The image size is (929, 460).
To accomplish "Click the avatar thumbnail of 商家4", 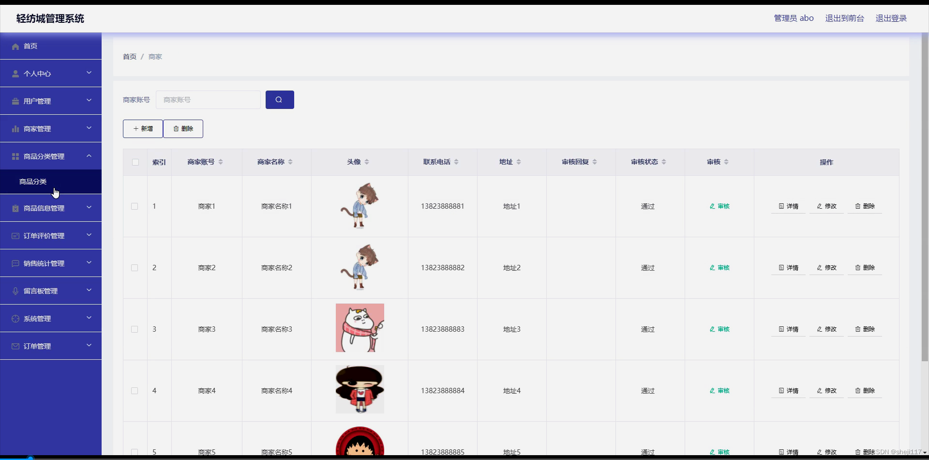I will (359, 389).
